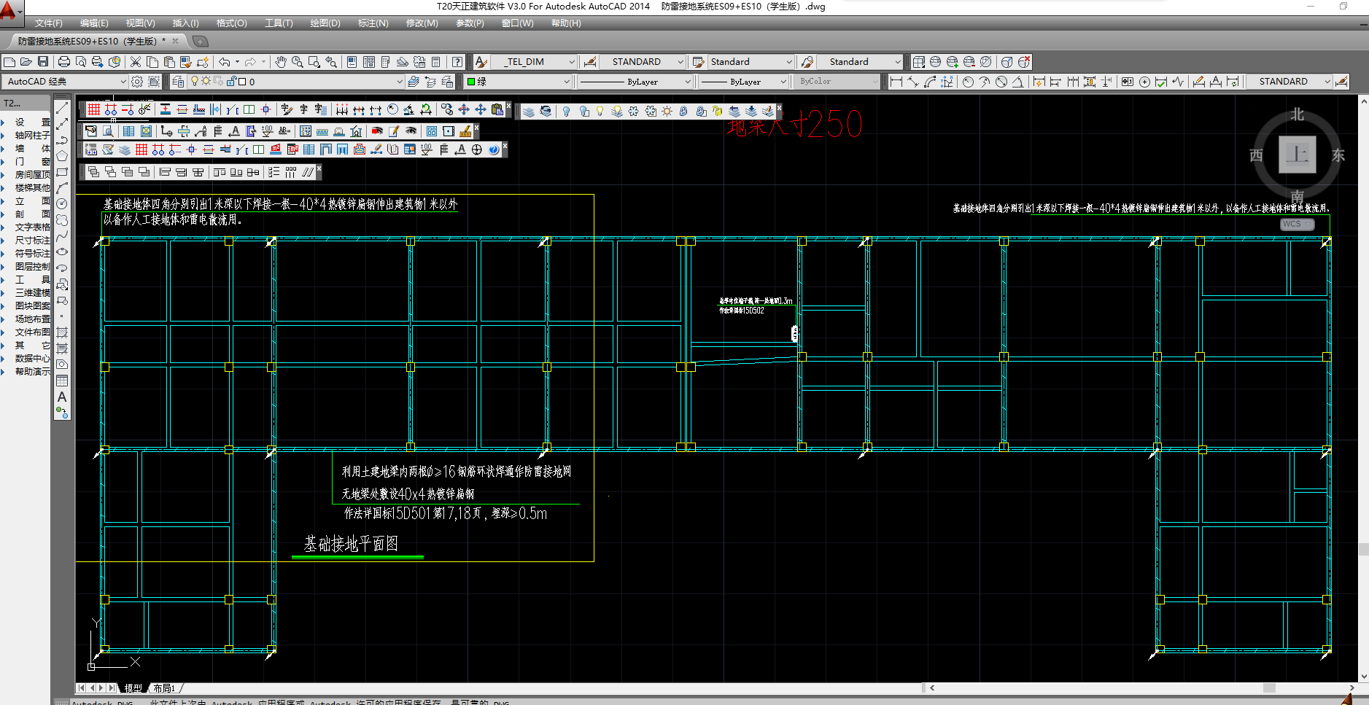Click 文字表格 entry in side panel
Viewport: 1369px width, 705px height.
tap(32, 227)
